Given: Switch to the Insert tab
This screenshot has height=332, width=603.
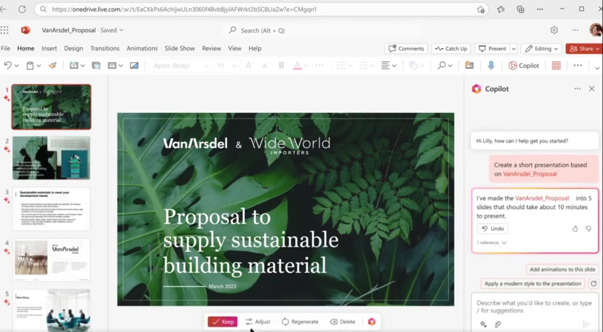Looking at the screenshot, I should point(49,49).
